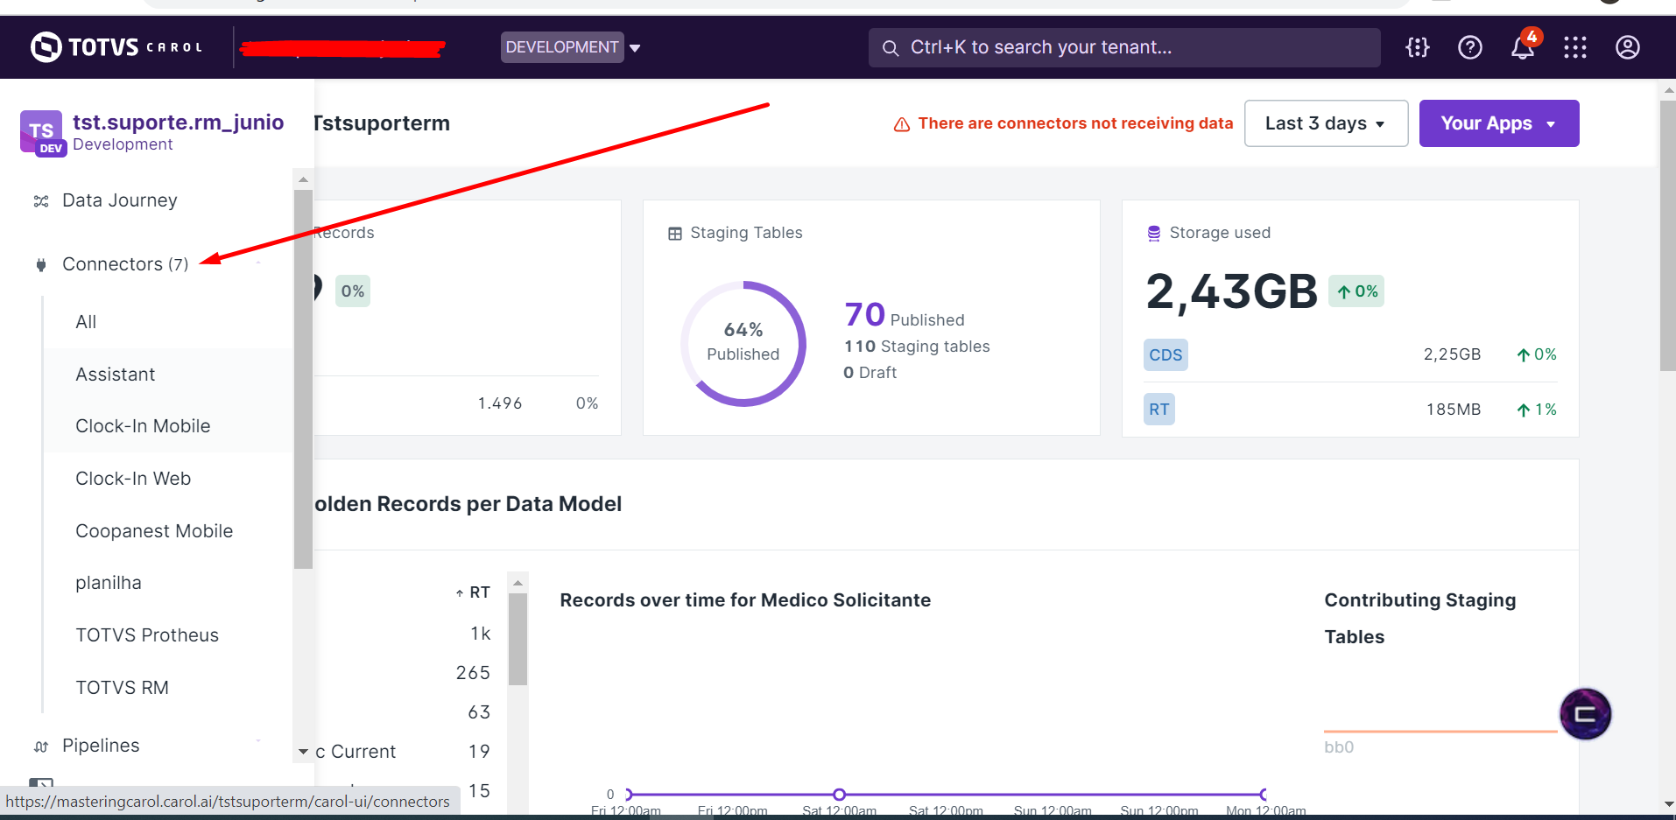Open the notifications bell
The image size is (1676, 820).
1522,48
